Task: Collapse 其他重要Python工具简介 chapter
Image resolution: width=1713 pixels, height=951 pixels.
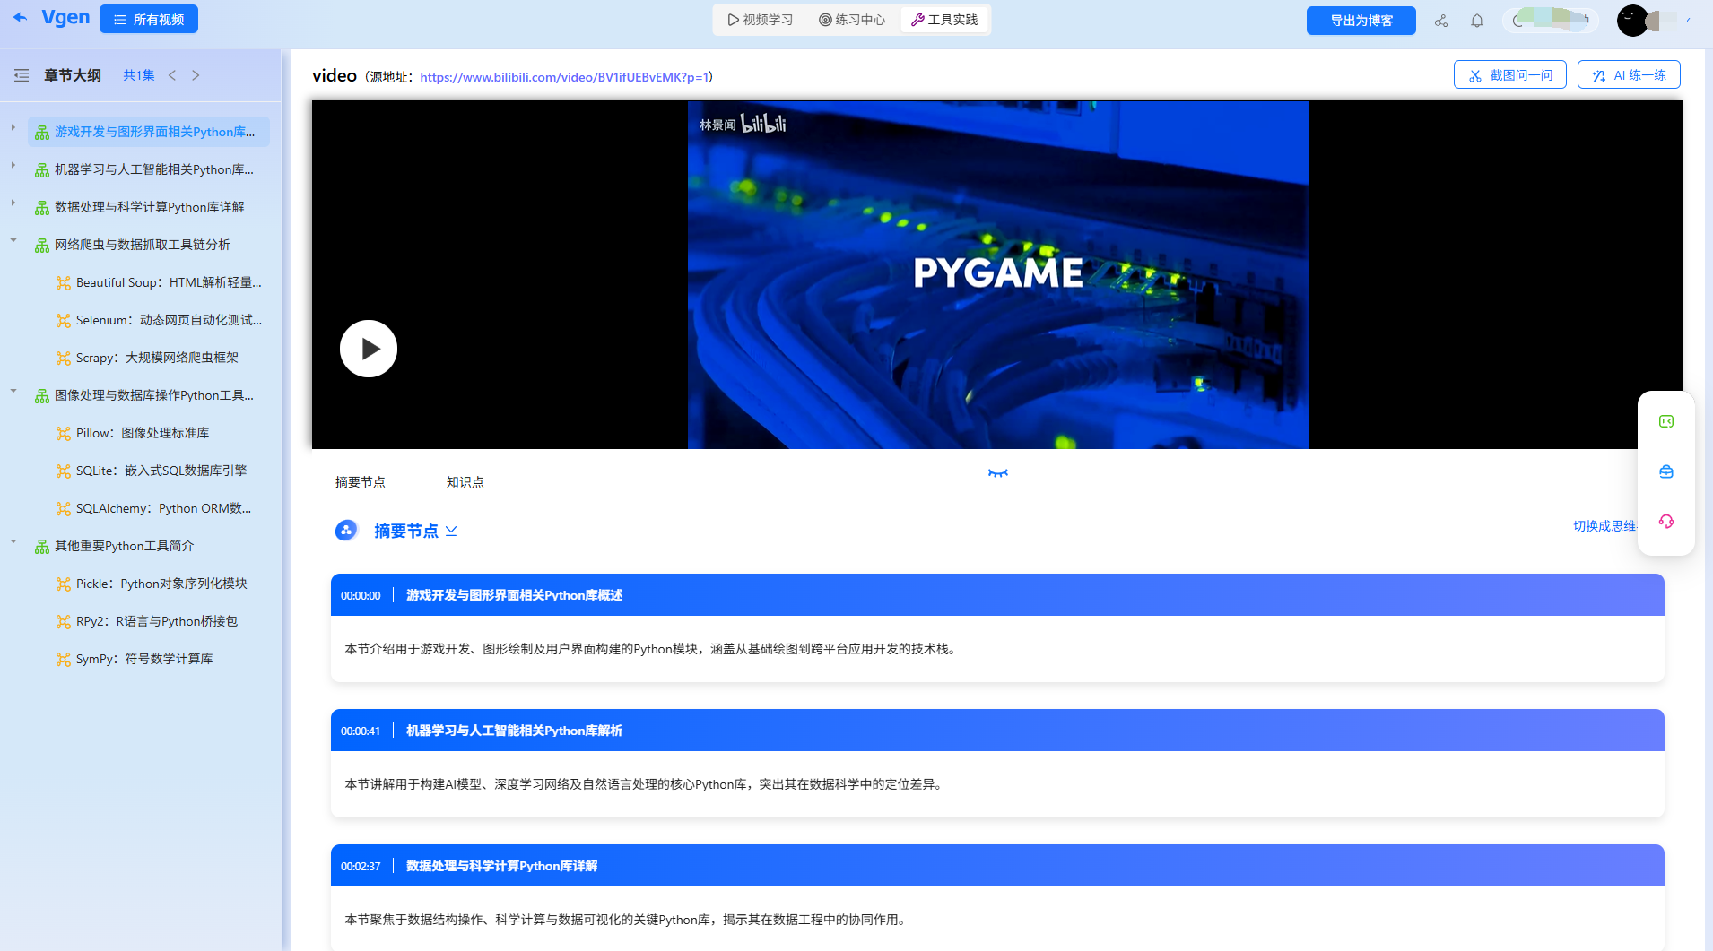Action: [13, 541]
